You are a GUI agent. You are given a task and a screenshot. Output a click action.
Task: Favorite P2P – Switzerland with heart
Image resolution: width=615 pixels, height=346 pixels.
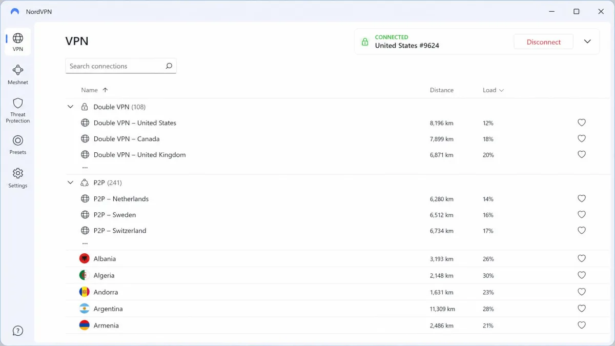[x=582, y=230]
